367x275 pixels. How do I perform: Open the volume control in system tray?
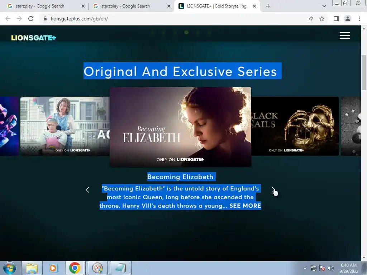[331, 268]
